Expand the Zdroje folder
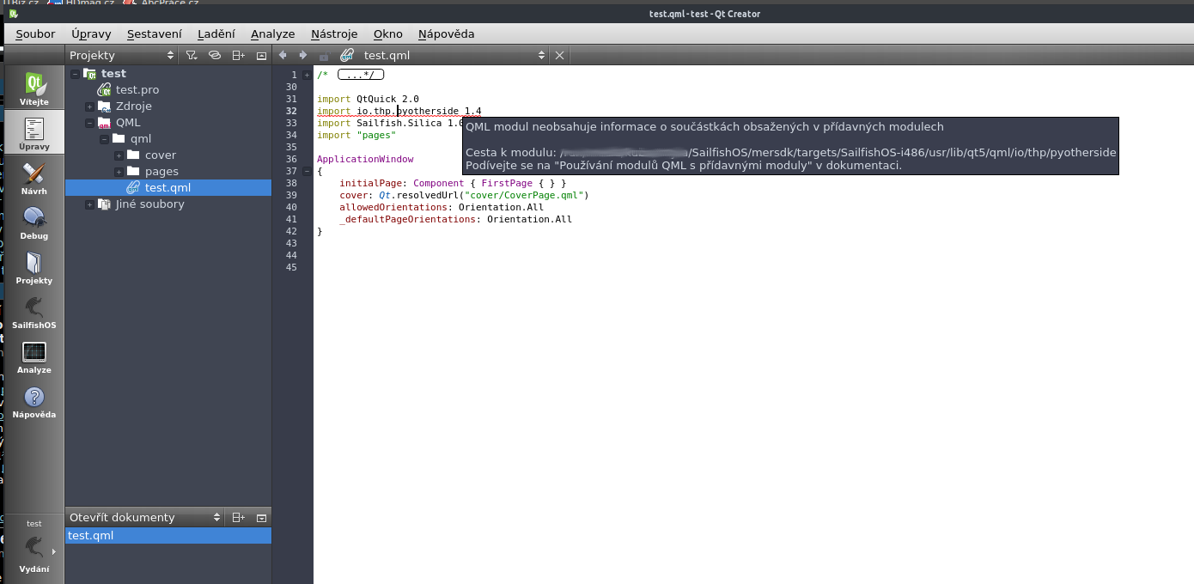Image resolution: width=1194 pixels, height=584 pixels. 89,106
